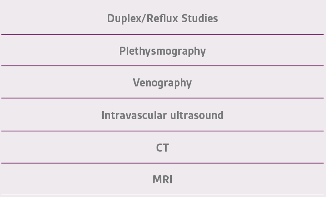
Task: Choose Venography from the list
Action: 162,82
